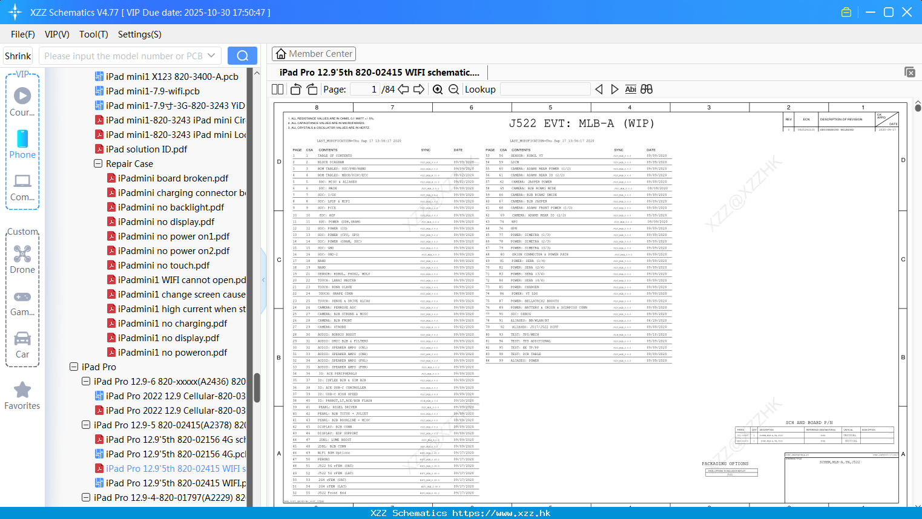Viewport: 922px width, 519px height.
Task: Collapse iPad Pro 12.9-5 820-02415(A2378) node
Action: [x=86, y=425]
